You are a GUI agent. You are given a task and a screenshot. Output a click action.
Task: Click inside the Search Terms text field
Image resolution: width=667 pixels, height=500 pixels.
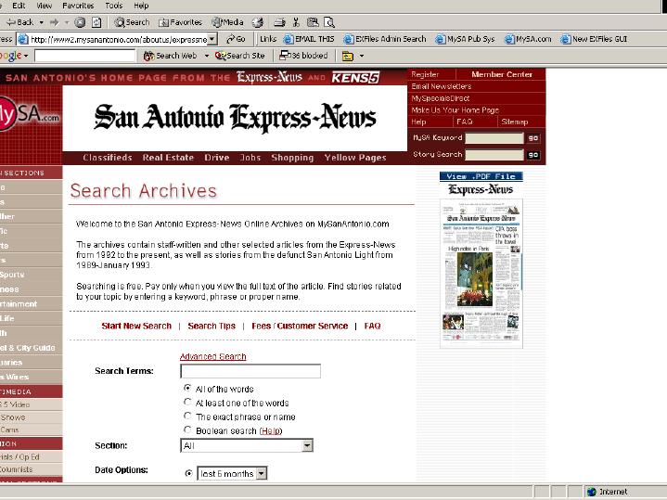tap(250, 371)
